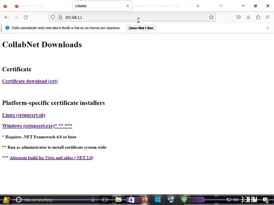Switch to the Windows 7 SP1 tab
This screenshot has height=205, width=274.
tap(162, 6)
